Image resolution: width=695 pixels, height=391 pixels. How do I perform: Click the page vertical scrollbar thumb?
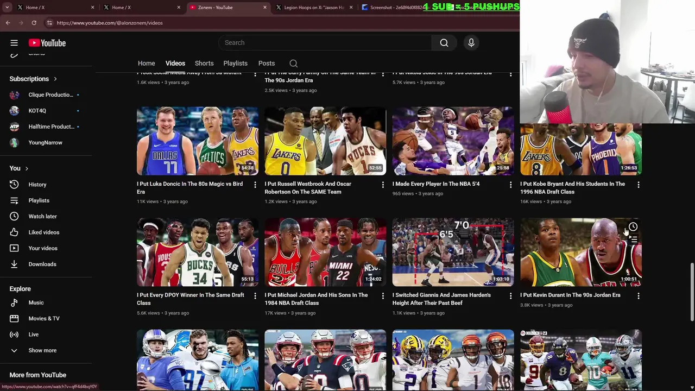[x=692, y=292]
